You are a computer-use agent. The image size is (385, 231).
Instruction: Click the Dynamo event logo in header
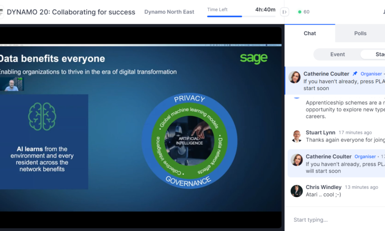click(1, 12)
